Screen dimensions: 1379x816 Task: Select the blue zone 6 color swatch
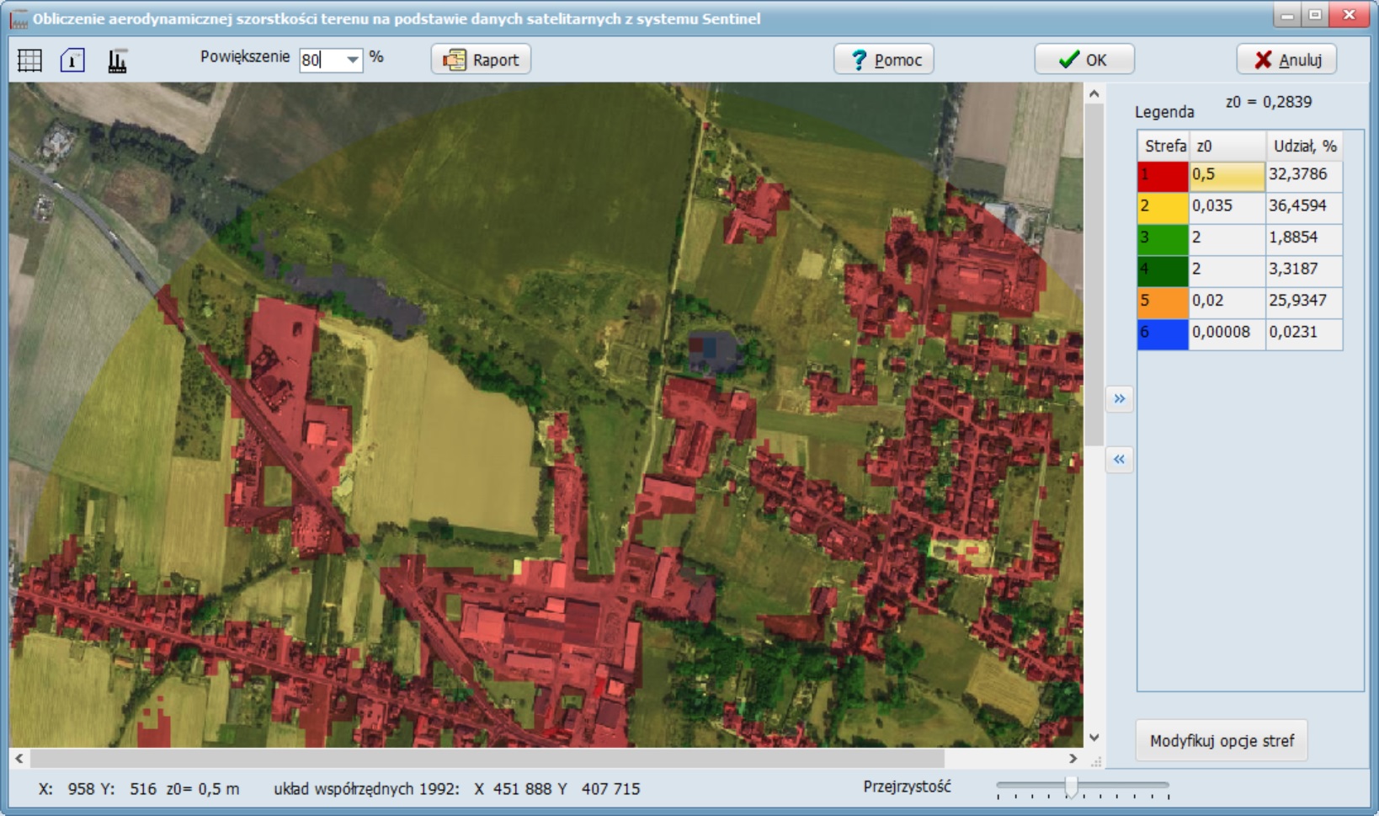pyautogui.click(x=1163, y=333)
